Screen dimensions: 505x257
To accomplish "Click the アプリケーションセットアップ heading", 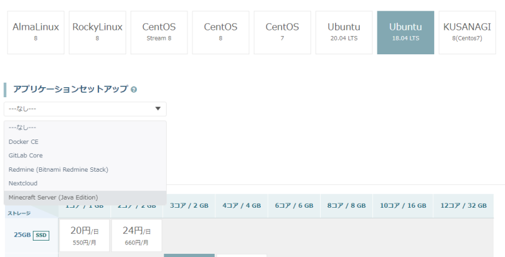I will 71,89.
